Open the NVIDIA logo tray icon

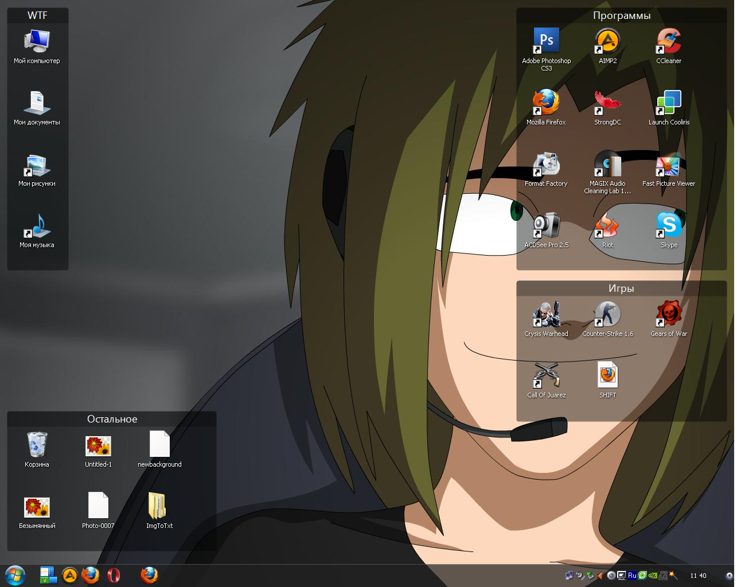(x=653, y=575)
